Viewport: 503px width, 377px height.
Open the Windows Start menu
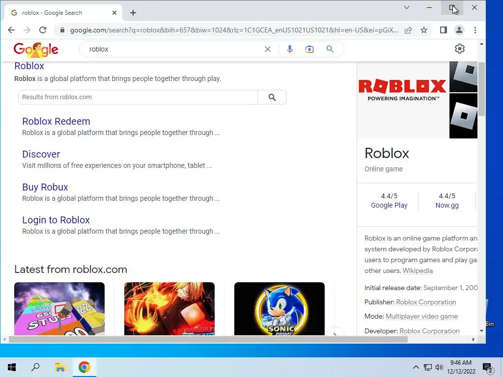pyautogui.click(x=12, y=367)
